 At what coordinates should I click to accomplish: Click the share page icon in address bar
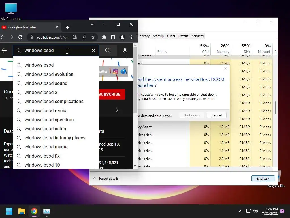coord(84,37)
